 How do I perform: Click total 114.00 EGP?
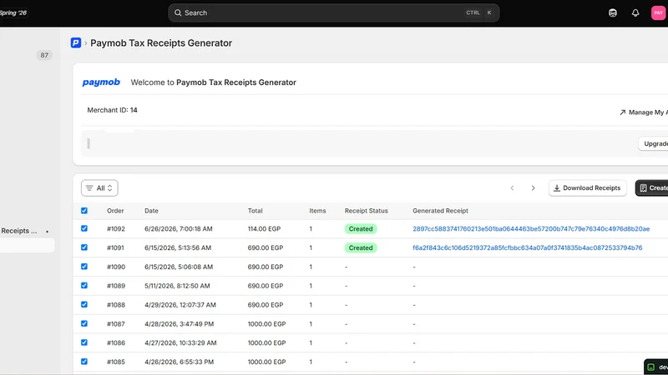[x=264, y=228]
